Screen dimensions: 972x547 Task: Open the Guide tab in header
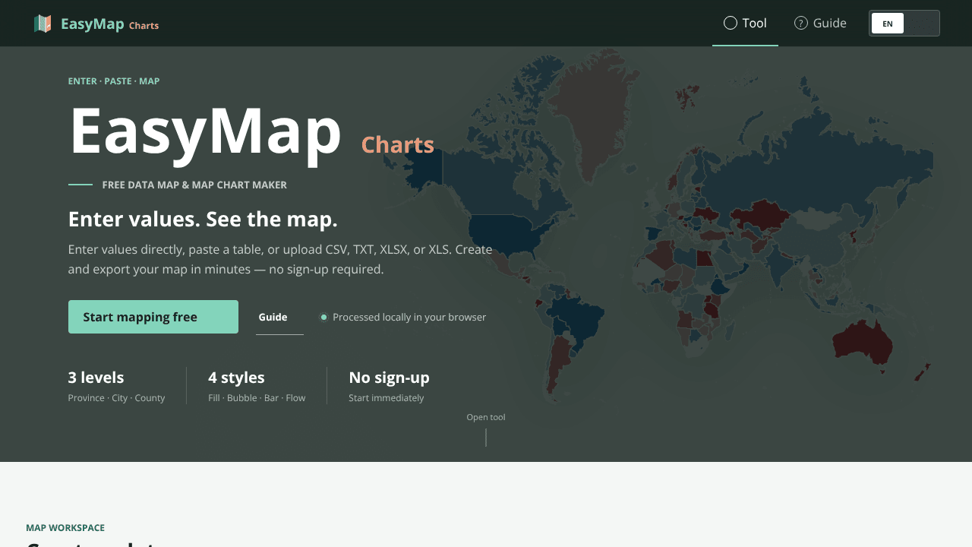[x=820, y=23]
